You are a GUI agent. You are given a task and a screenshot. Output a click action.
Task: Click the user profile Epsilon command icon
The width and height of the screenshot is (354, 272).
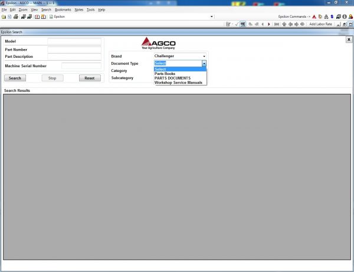point(350,17)
